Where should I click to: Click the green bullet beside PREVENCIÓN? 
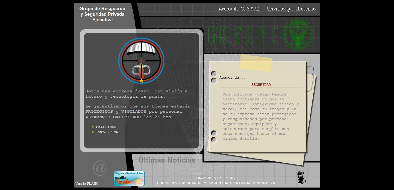click(x=93, y=132)
